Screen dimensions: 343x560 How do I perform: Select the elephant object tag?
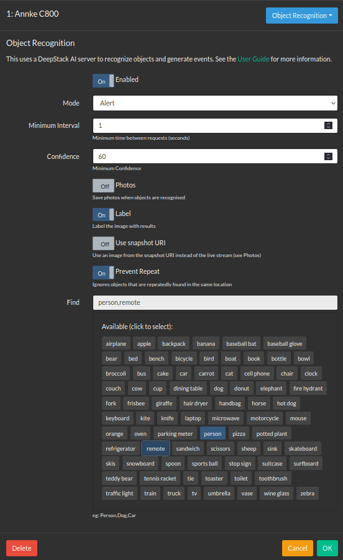click(271, 389)
